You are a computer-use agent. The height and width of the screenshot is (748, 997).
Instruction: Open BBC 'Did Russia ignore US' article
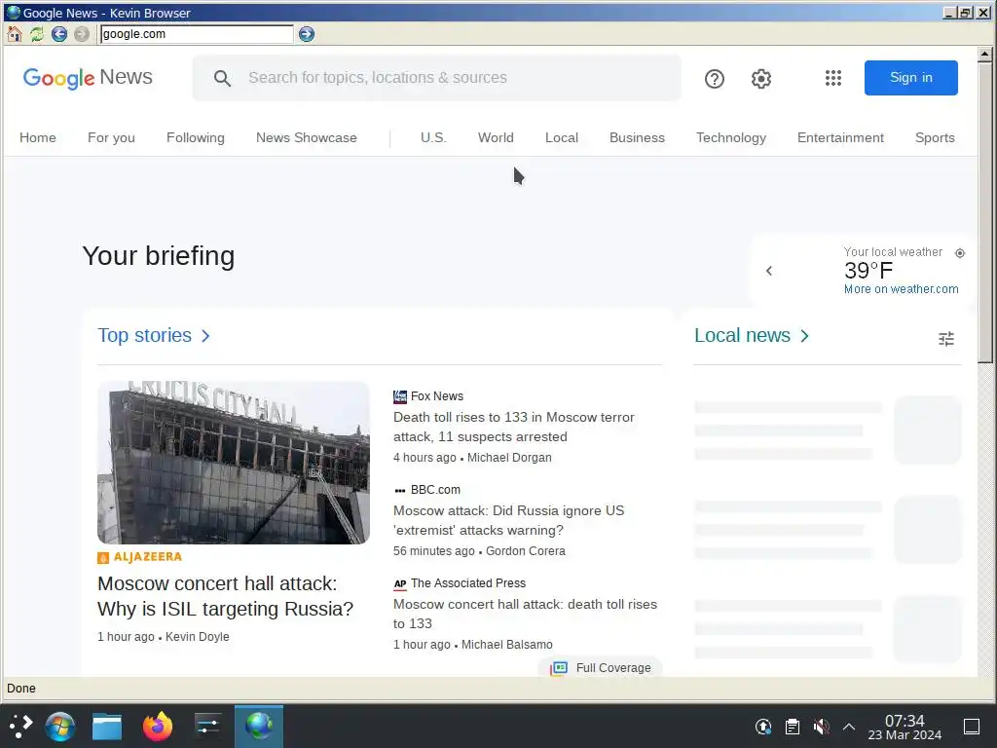(508, 520)
